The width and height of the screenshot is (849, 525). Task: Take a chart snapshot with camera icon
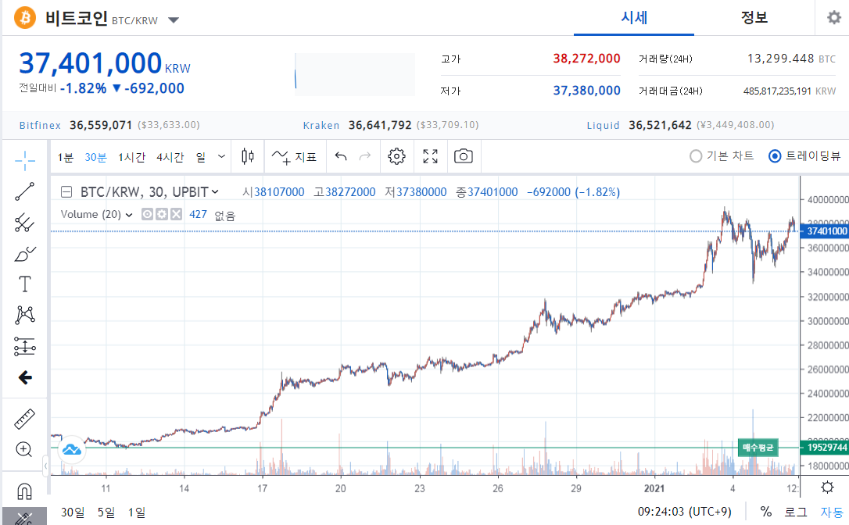tap(464, 156)
